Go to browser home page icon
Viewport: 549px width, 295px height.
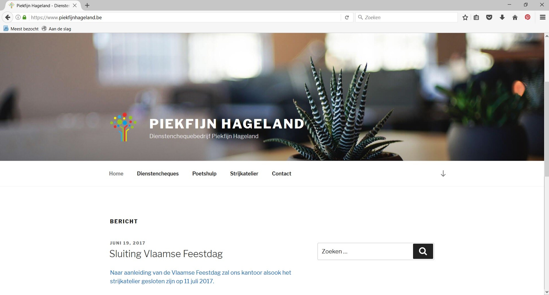coord(515,17)
